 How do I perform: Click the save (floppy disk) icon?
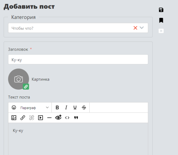(161, 10)
